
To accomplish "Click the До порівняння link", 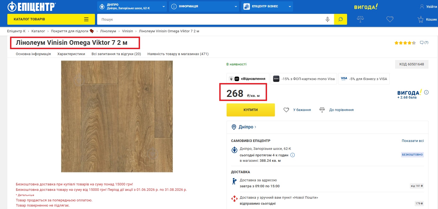I will pyautogui.click(x=341, y=110).
